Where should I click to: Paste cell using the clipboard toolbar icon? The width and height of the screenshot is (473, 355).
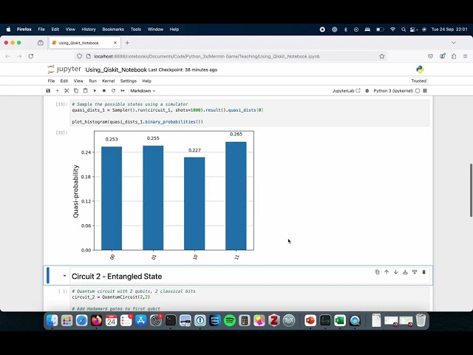point(86,90)
